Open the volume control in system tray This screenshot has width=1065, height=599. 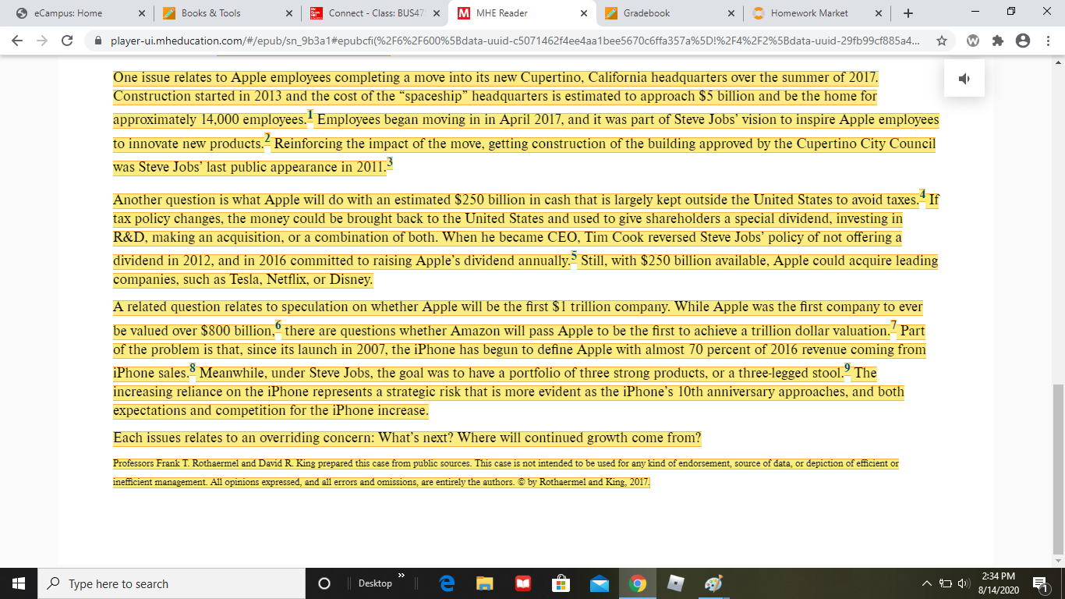(x=962, y=583)
